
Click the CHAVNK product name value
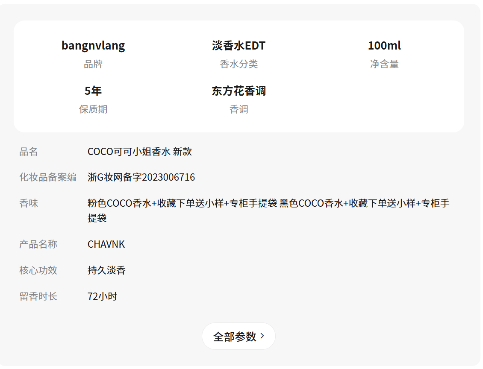tap(106, 244)
